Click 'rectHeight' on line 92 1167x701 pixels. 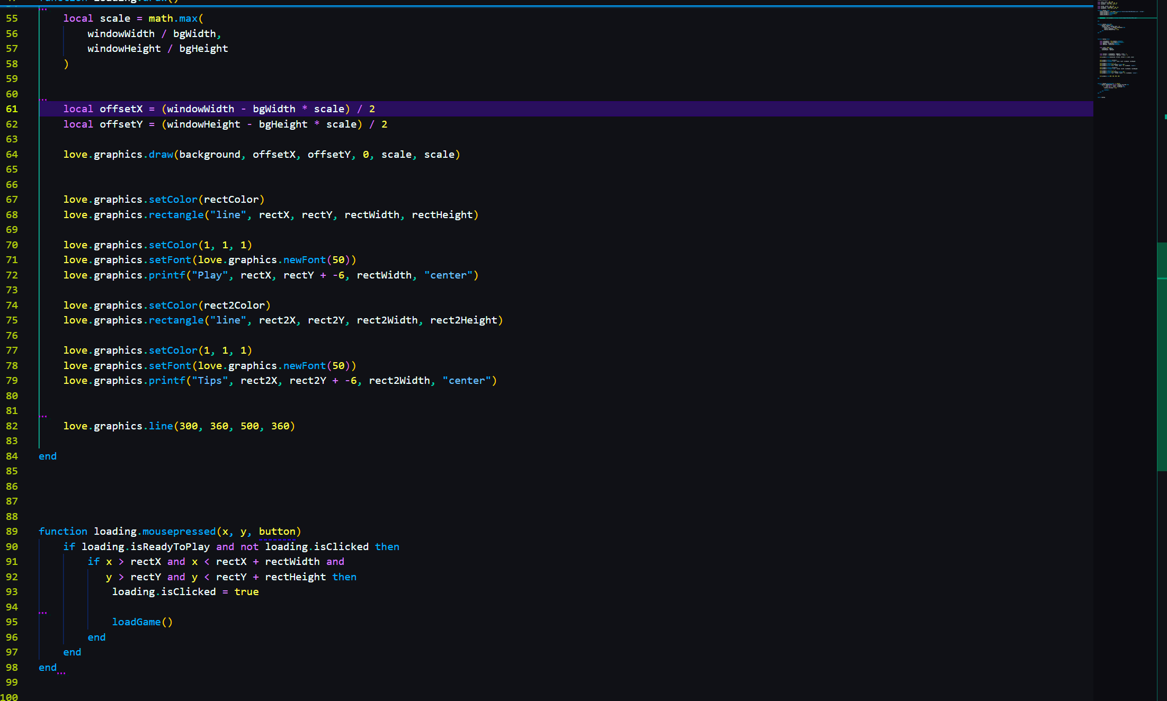click(296, 577)
